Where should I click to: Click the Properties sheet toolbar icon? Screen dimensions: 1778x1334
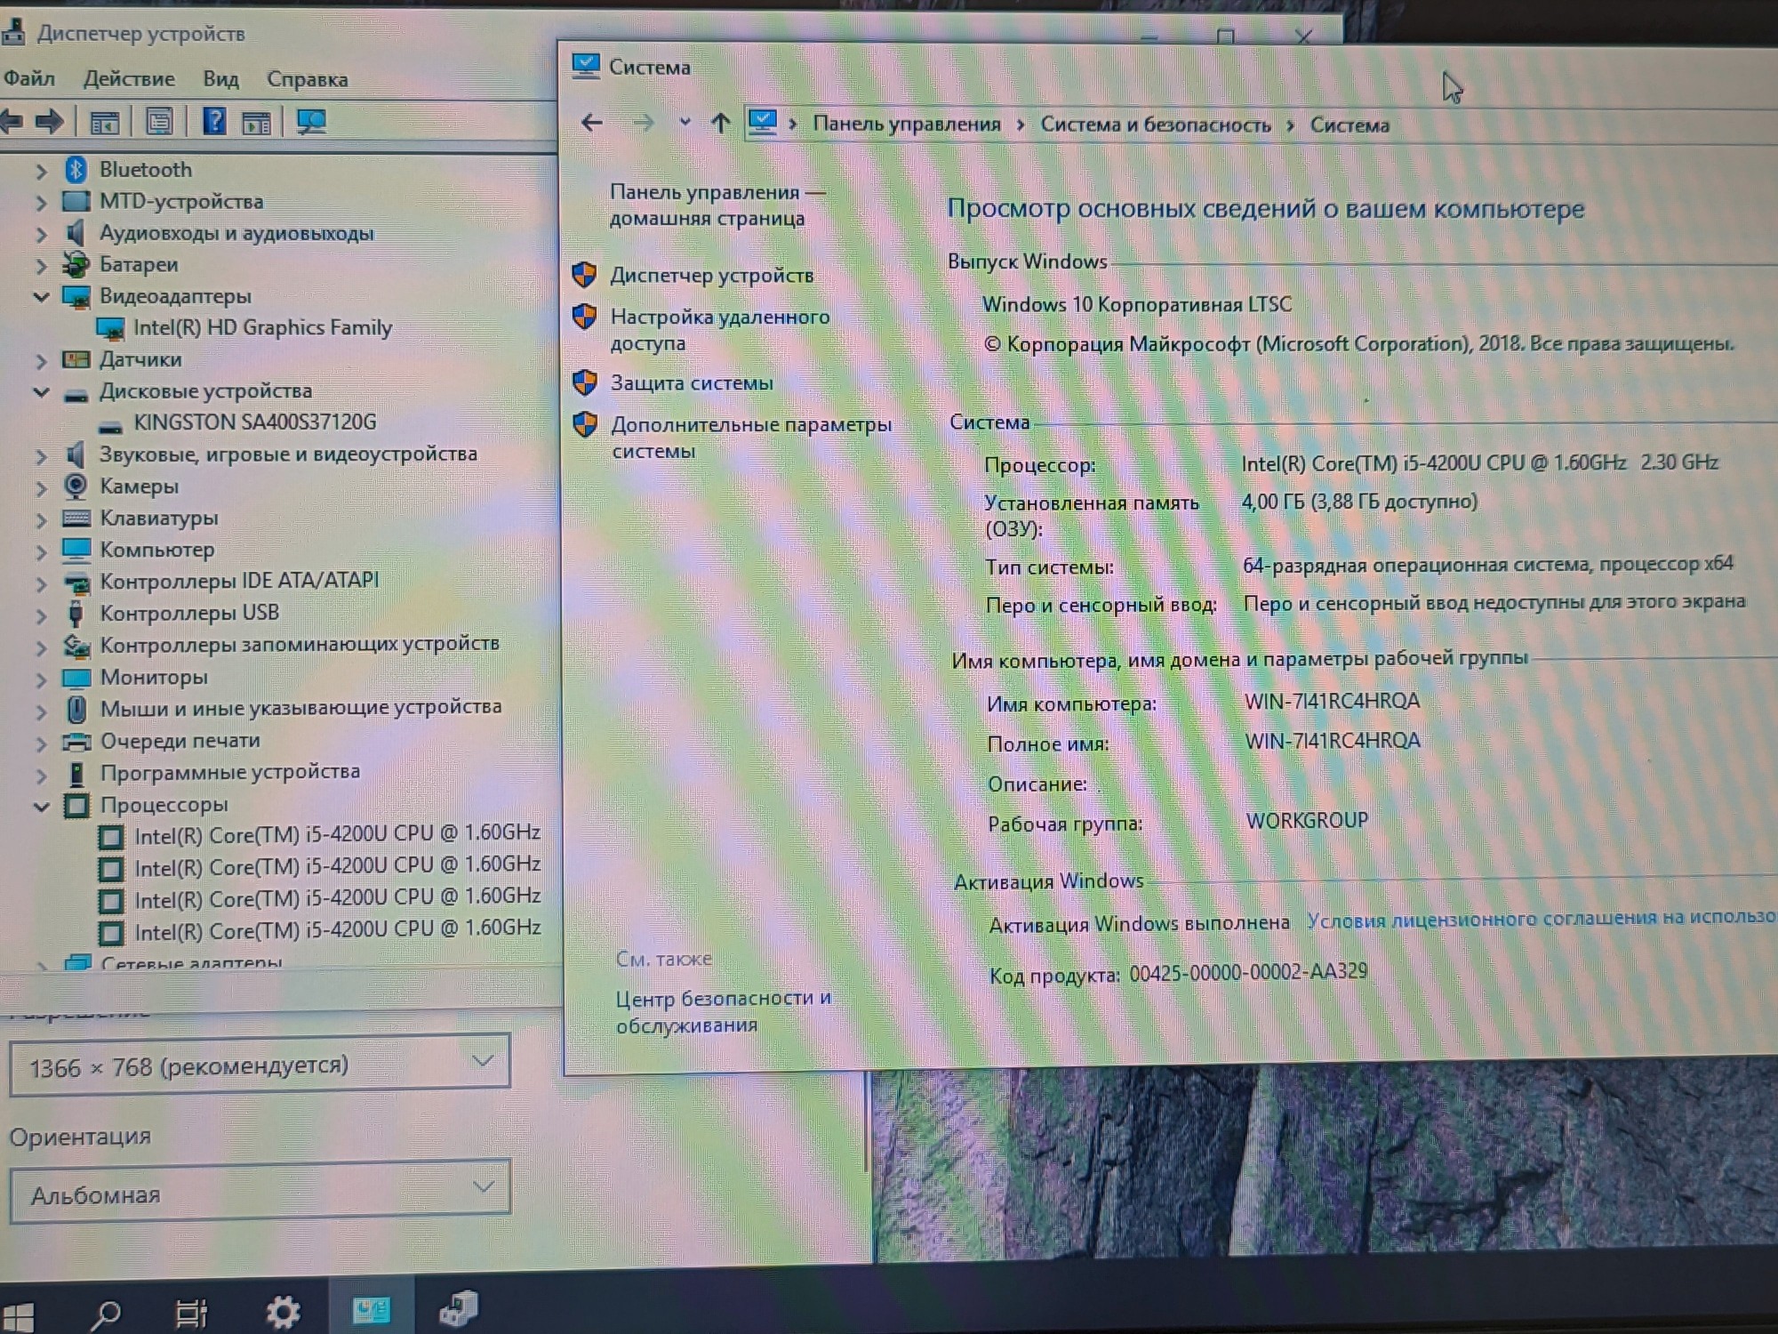coord(159,121)
